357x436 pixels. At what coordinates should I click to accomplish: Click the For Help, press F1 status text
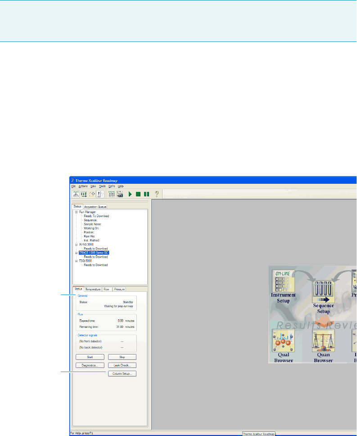pos(81,433)
